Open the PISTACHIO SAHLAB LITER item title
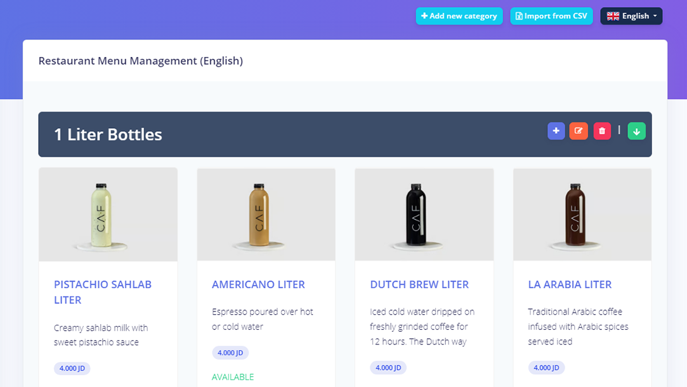Viewport: 687px width, 387px height. point(103,292)
